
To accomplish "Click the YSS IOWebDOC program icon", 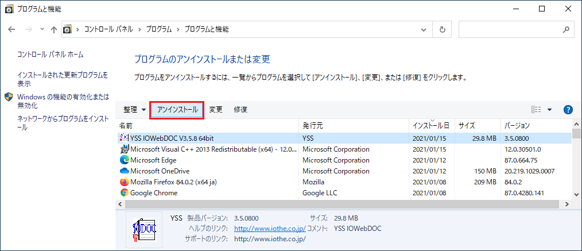I will pos(124,138).
